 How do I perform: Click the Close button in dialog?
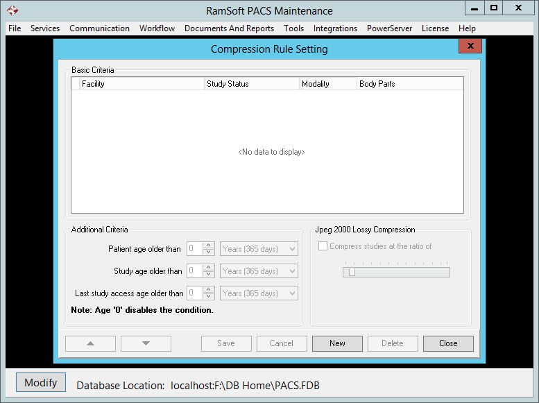[448, 343]
